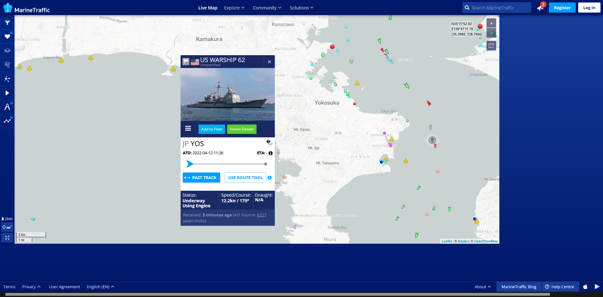Open the User Agreement link

[64, 287]
